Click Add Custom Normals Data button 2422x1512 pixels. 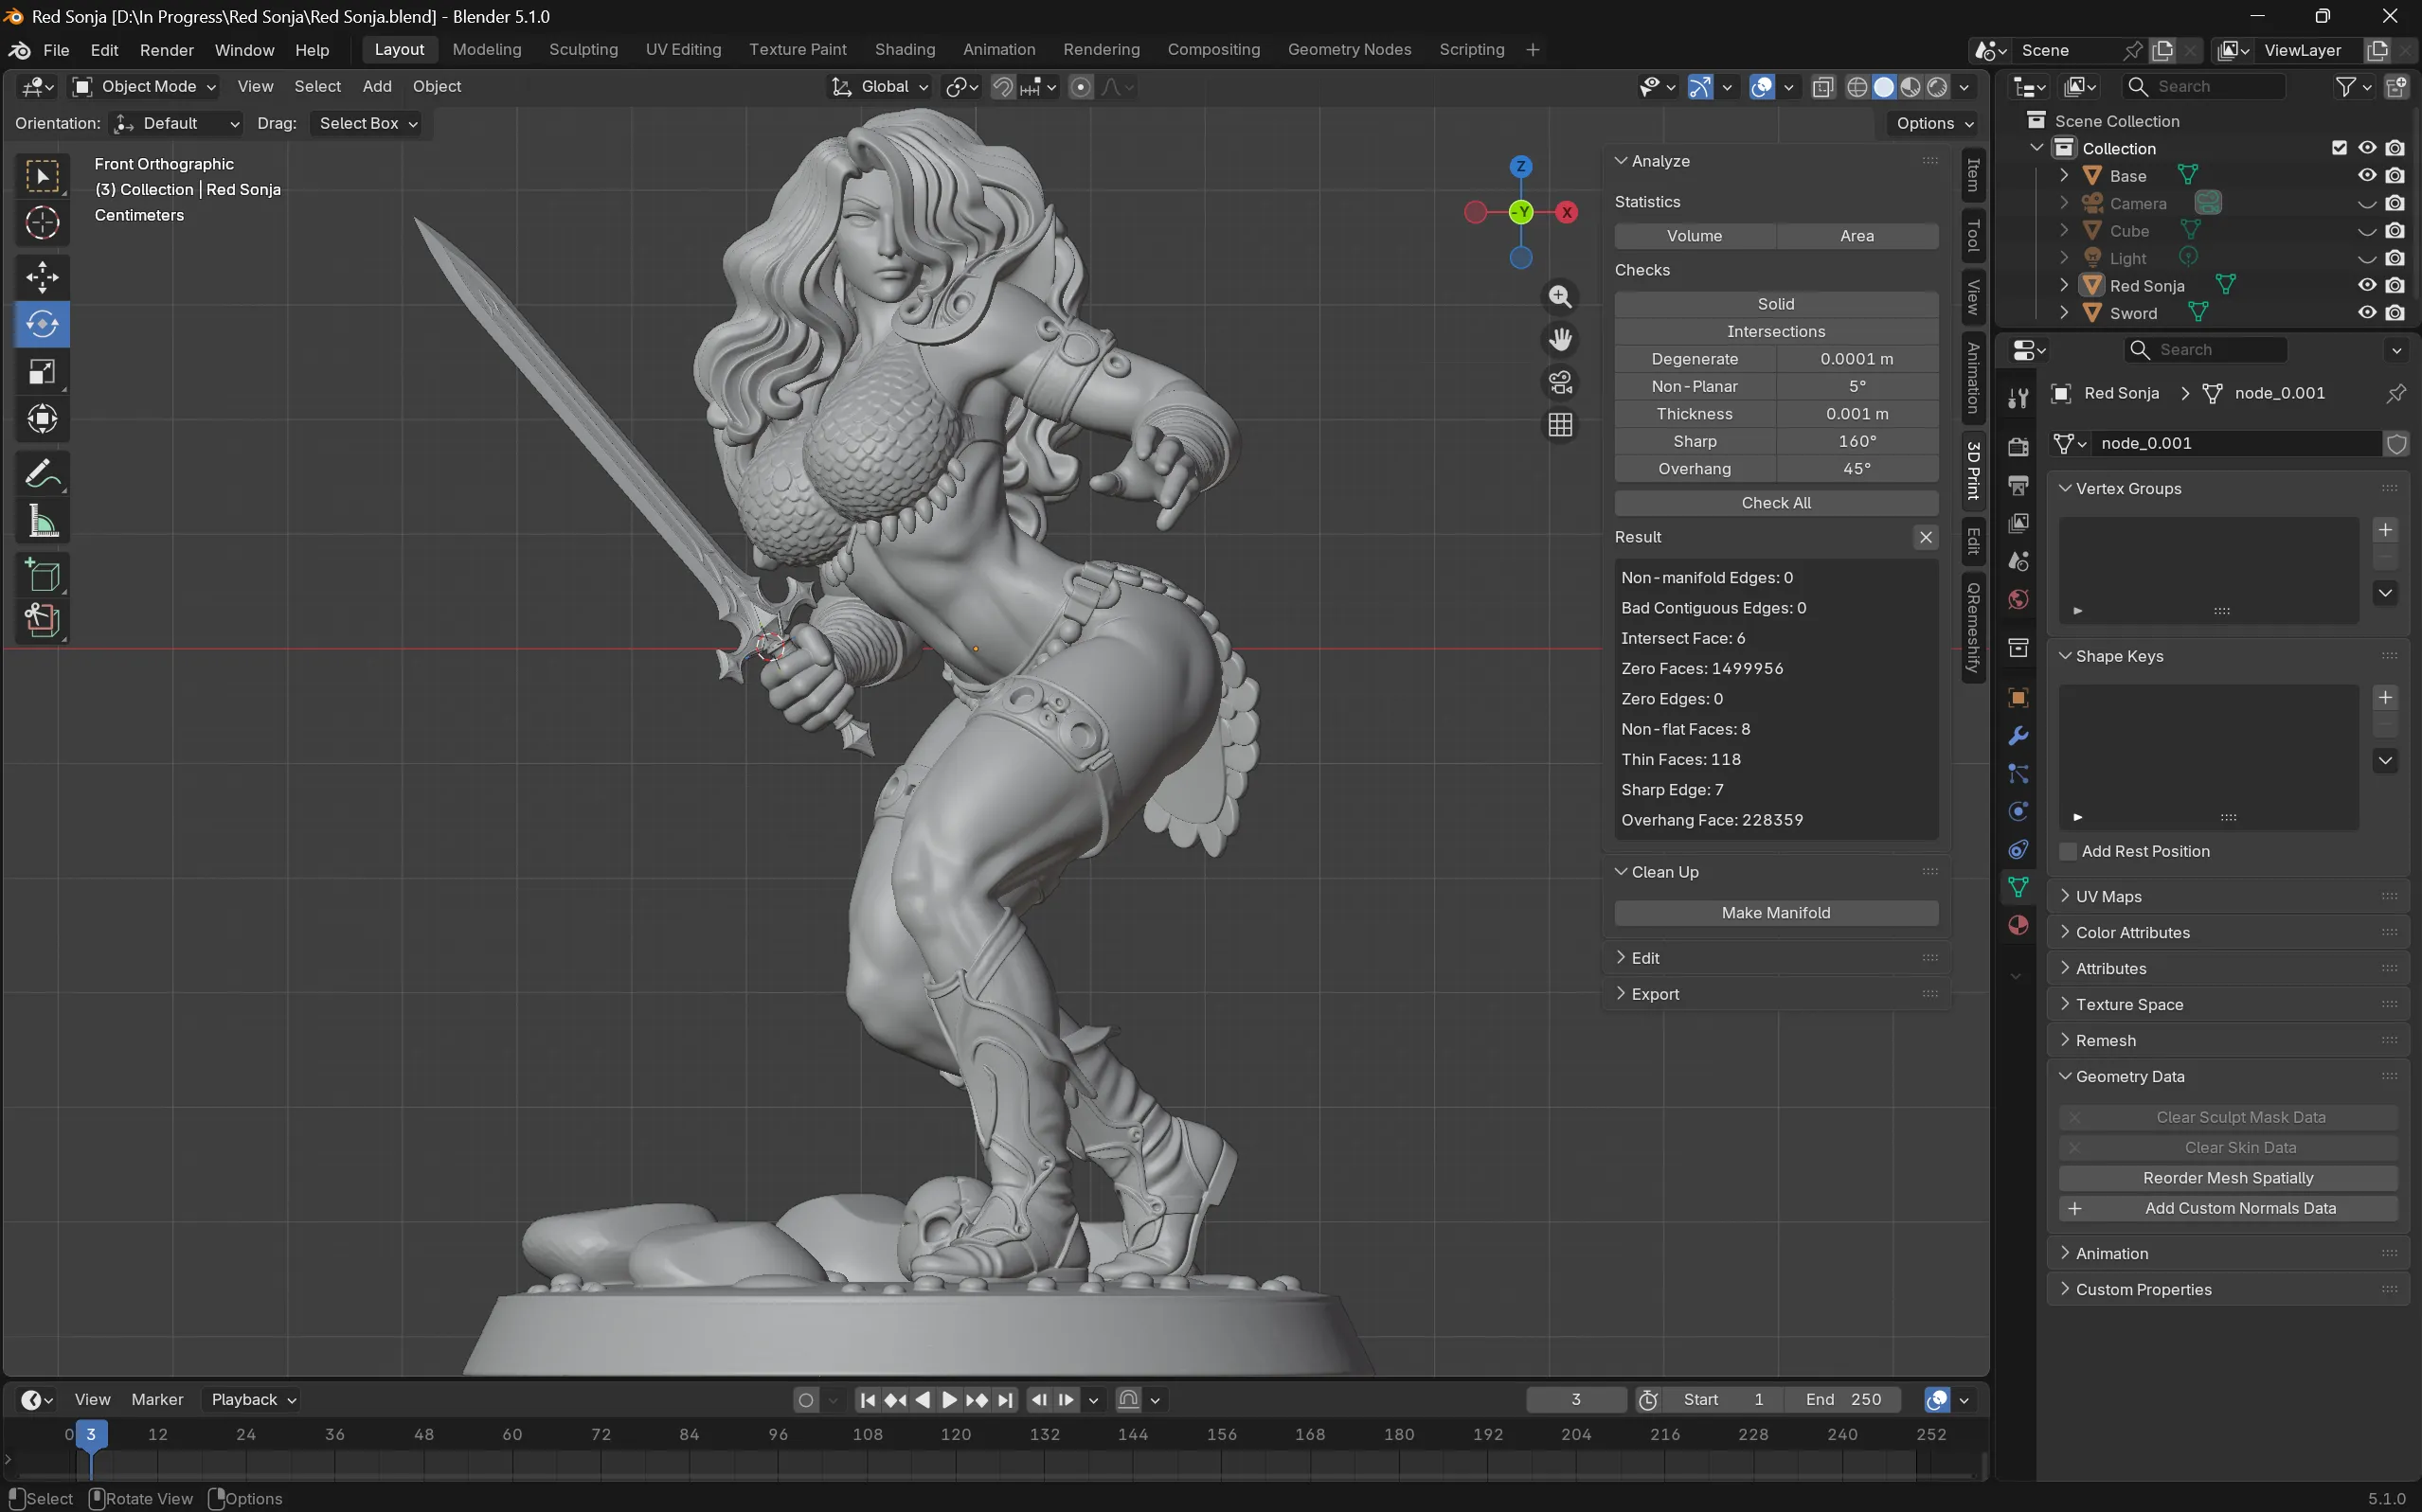(2228, 1208)
